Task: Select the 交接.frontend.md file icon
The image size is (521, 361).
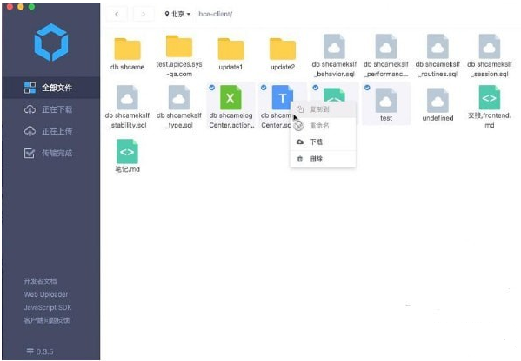Action: [x=489, y=97]
